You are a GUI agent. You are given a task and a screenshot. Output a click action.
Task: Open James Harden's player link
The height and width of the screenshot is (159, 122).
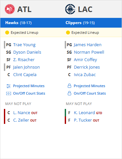[88, 45]
